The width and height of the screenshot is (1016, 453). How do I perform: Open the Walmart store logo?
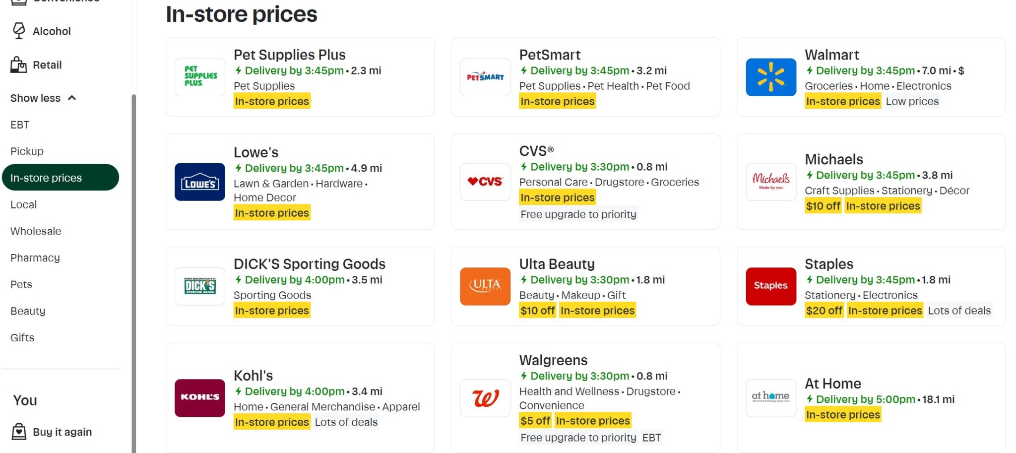tap(771, 77)
